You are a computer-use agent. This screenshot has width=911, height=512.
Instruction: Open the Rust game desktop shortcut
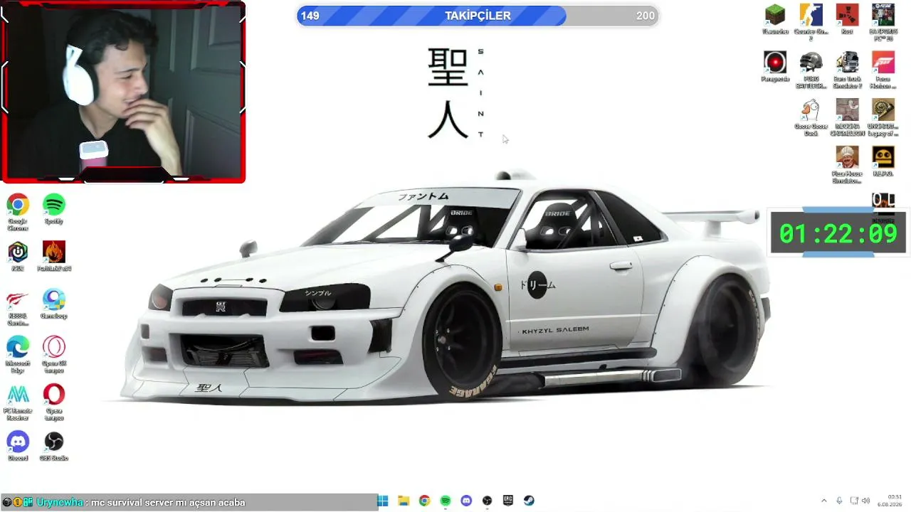pos(847,18)
